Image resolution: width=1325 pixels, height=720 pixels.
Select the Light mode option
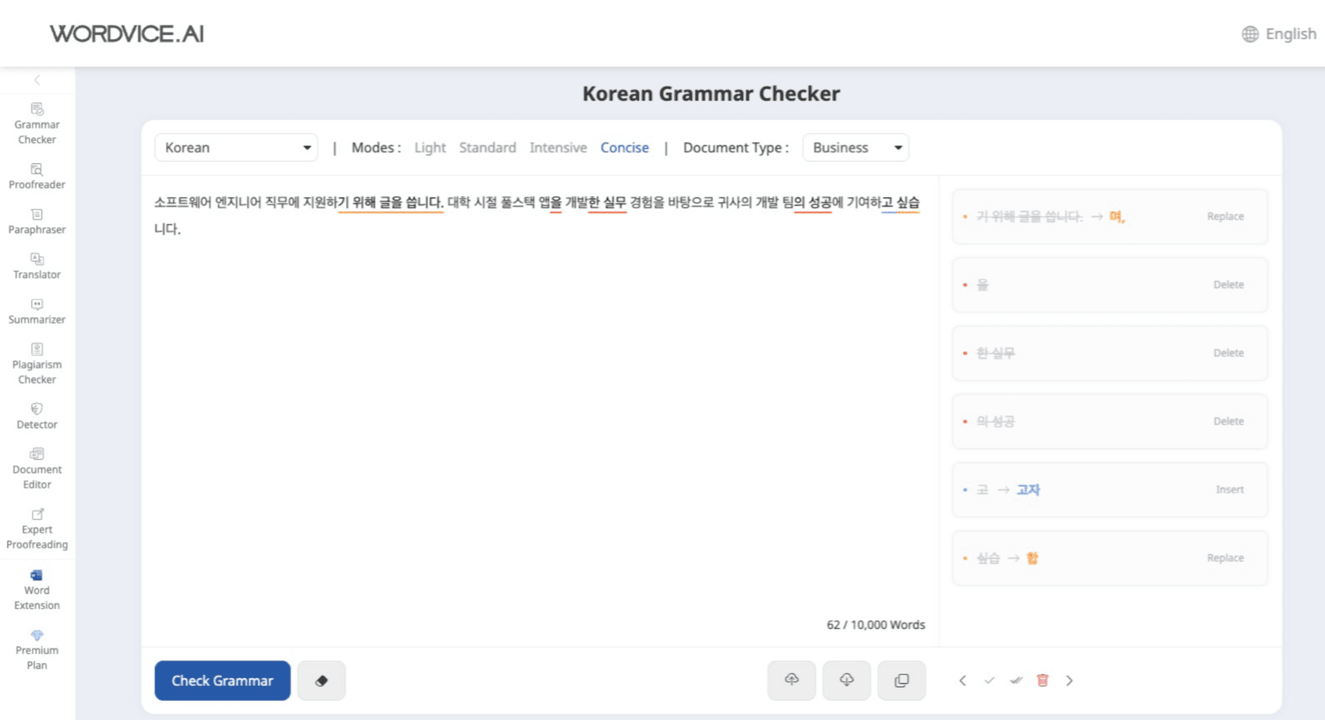pyautogui.click(x=430, y=147)
